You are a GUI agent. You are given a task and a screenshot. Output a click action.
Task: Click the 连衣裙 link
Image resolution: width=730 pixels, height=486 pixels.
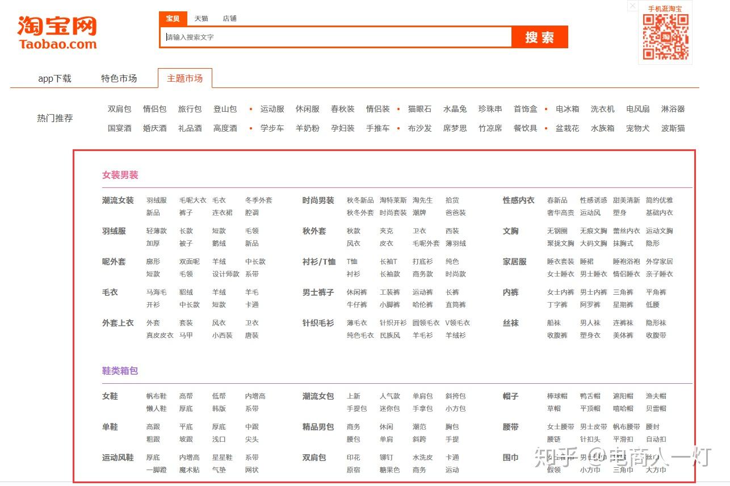tap(223, 213)
